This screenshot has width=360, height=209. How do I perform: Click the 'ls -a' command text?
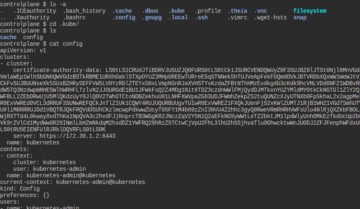[58, 5]
